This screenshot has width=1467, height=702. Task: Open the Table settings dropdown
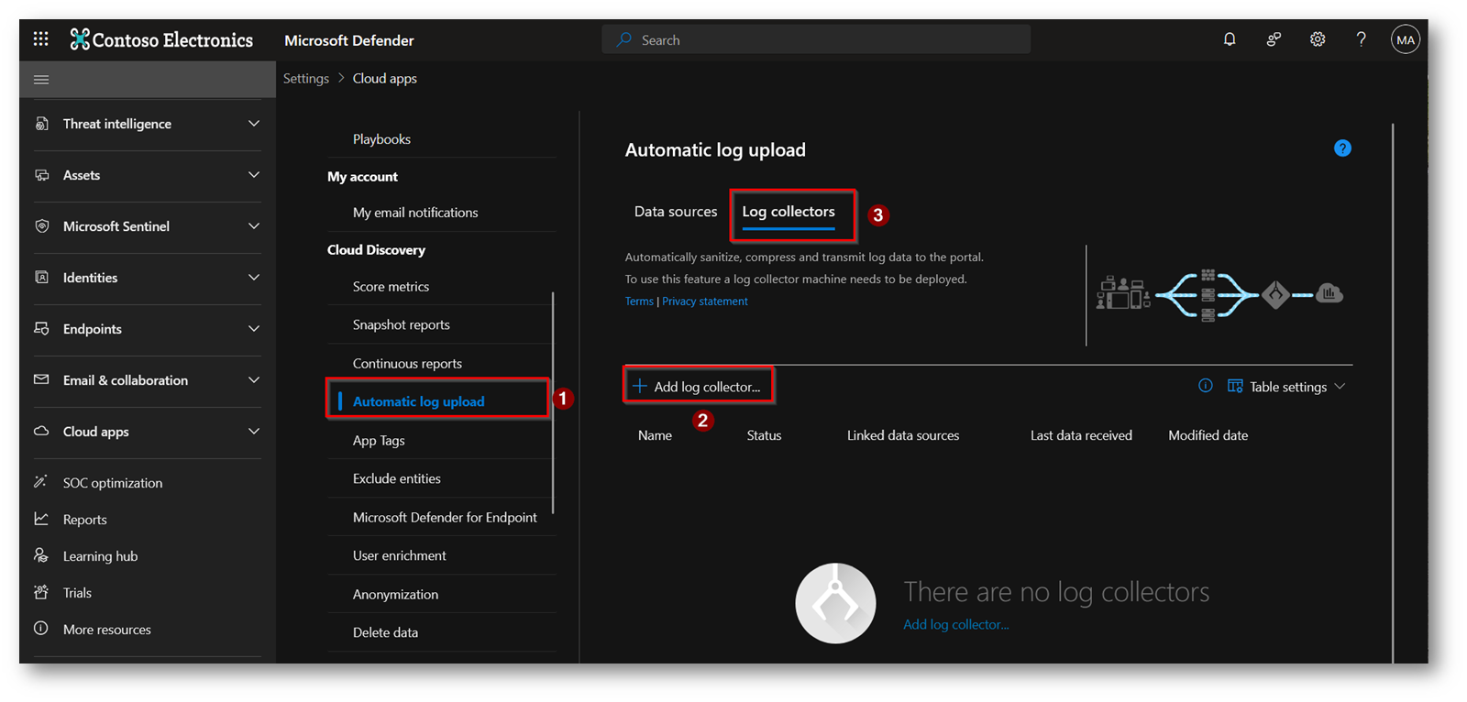click(x=1286, y=387)
